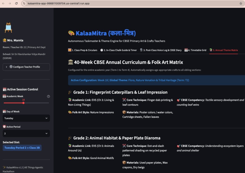Image resolution: width=245 pixels, height=173 pixels.
Task: Click the building icon beside 40-Week heading
Action: pos(71,62)
